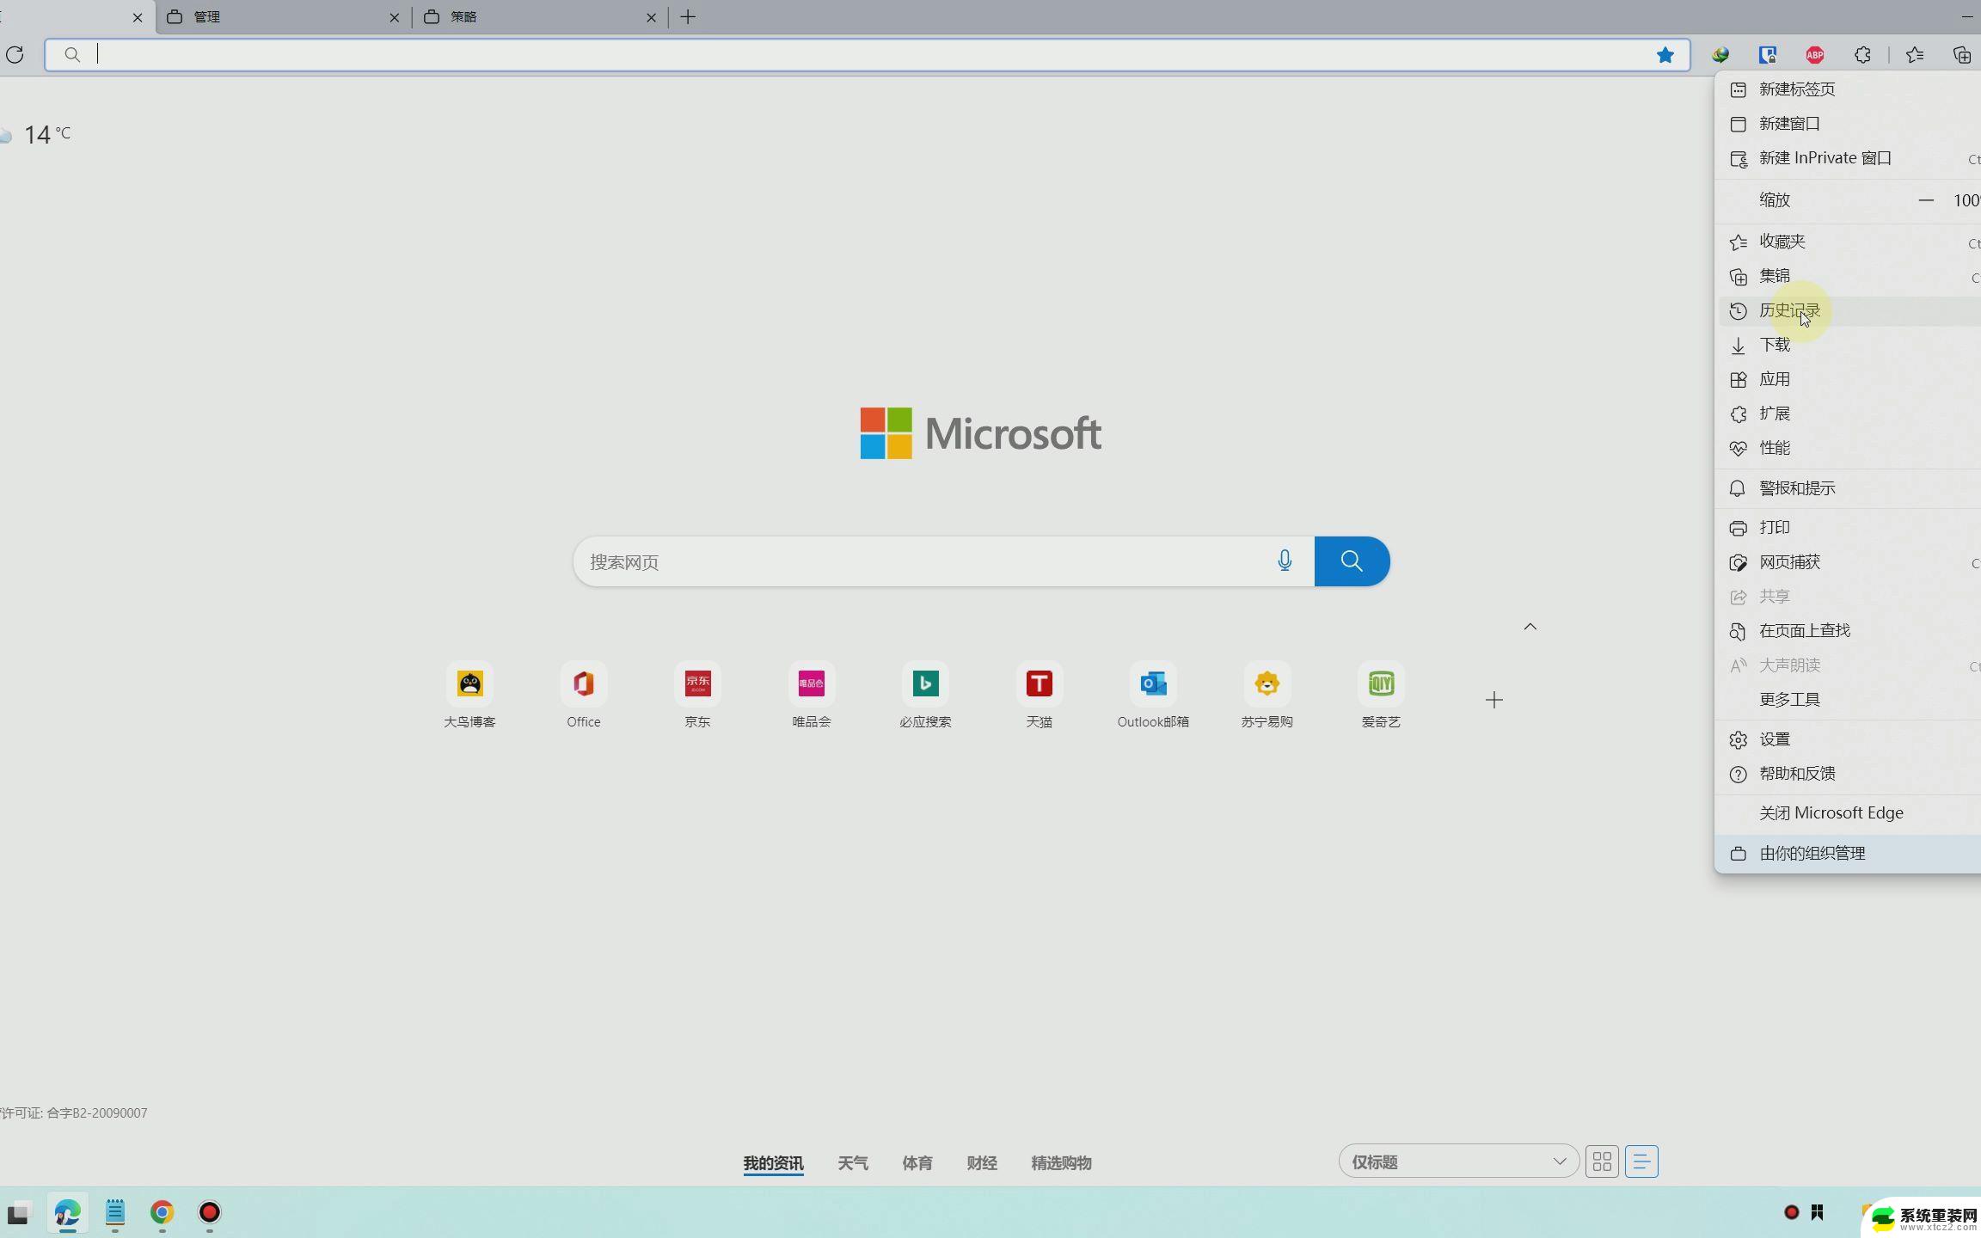Expand the 更多工具 submenu
Image resolution: width=1981 pixels, height=1238 pixels.
coord(1849,700)
